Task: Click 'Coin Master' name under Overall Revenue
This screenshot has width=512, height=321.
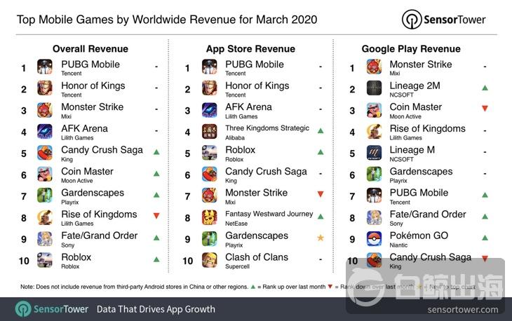Action: (87, 171)
